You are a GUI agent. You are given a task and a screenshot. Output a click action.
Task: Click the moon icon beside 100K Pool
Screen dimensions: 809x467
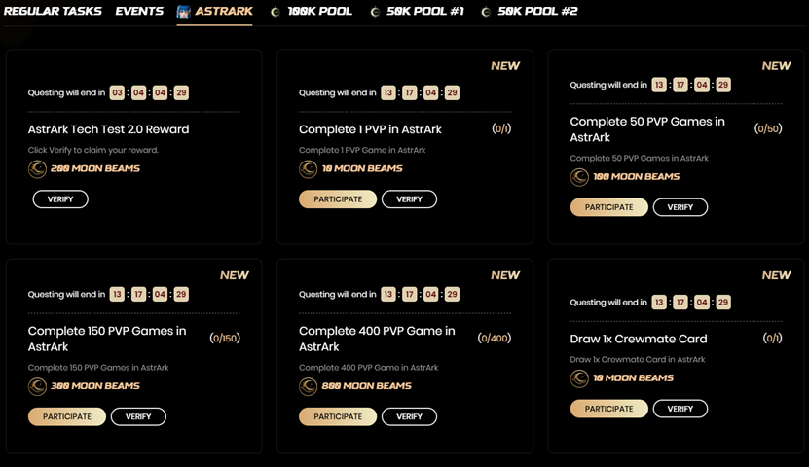pyautogui.click(x=276, y=12)
